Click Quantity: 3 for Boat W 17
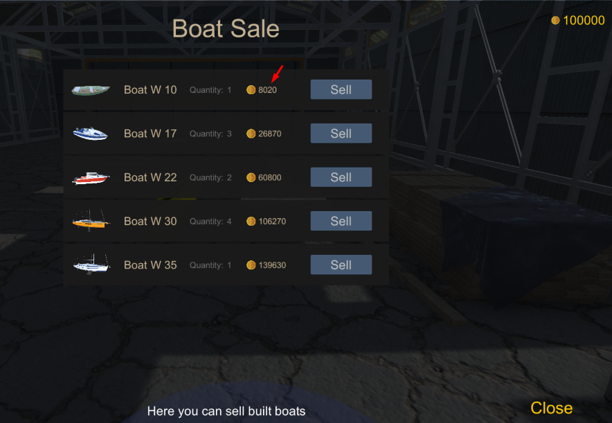The height and width of the screenshot is (423, 612). pos(210,134)
